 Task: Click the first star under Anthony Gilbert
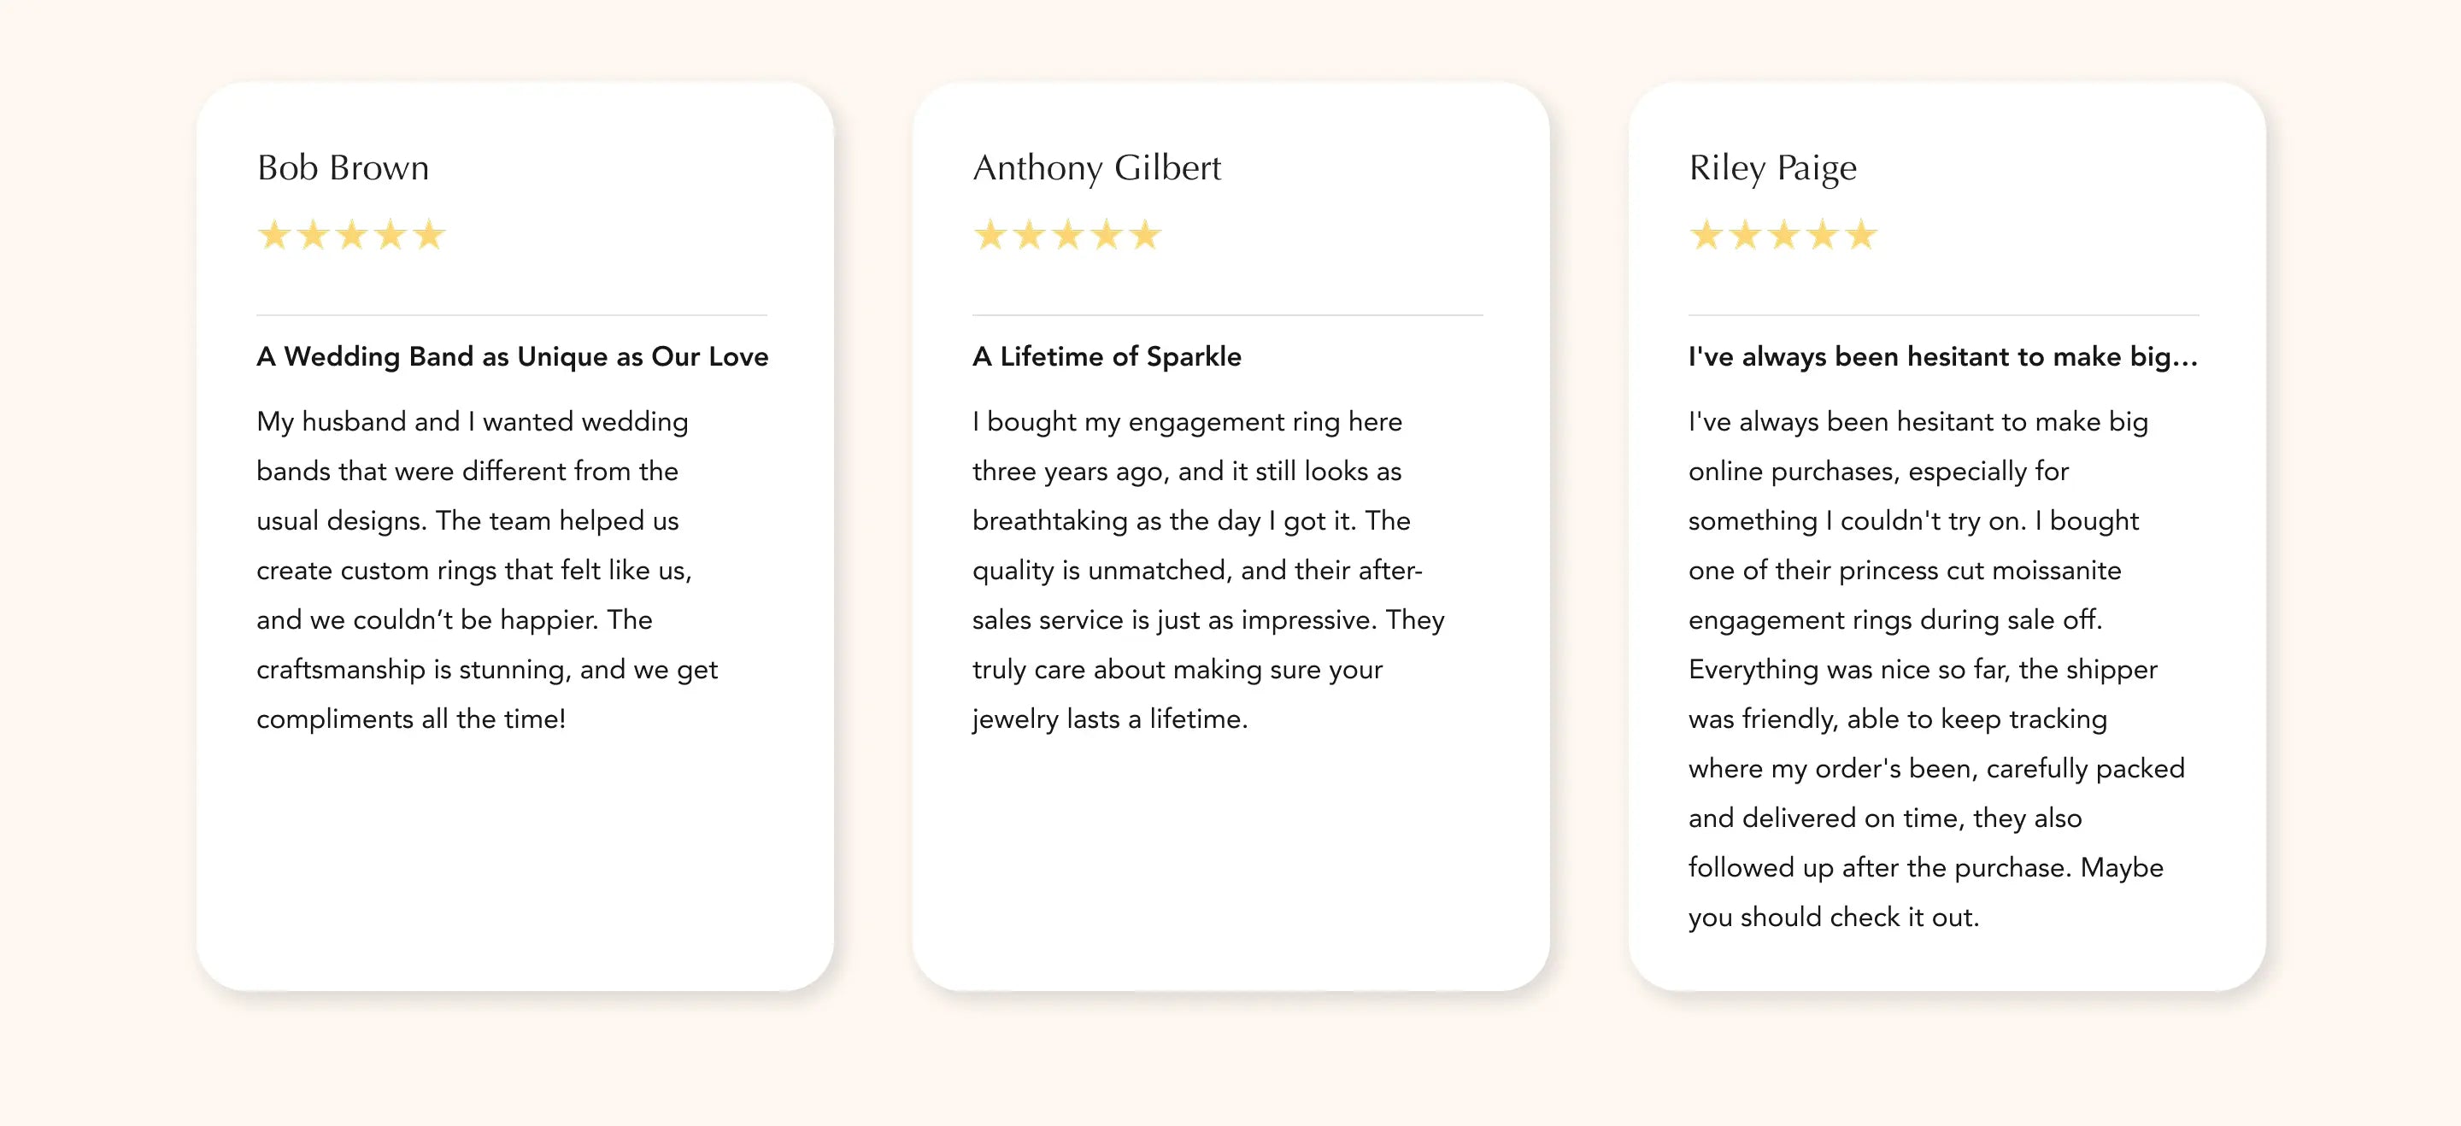(990, 235)
